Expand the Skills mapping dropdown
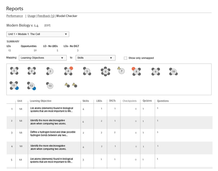 coord(96,58)
